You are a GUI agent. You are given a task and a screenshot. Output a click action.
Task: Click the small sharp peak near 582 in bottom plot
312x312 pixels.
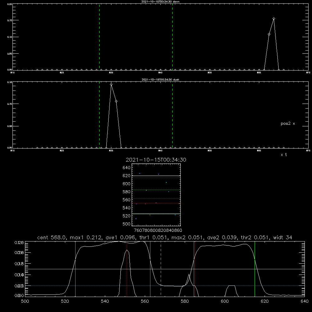(x=189, y=275)
